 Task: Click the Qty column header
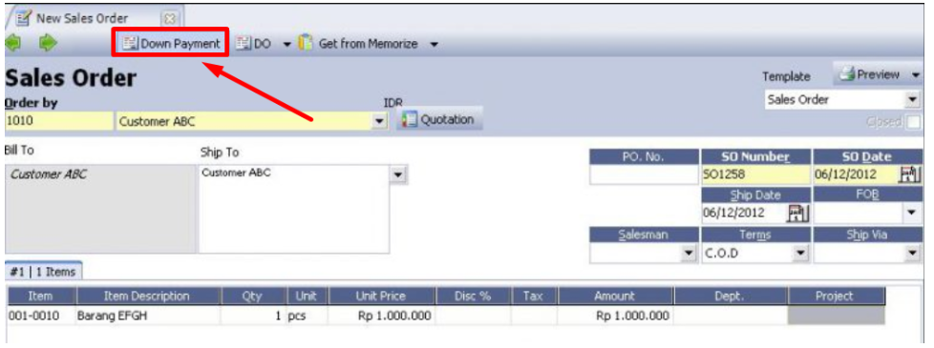click(253, 296)
